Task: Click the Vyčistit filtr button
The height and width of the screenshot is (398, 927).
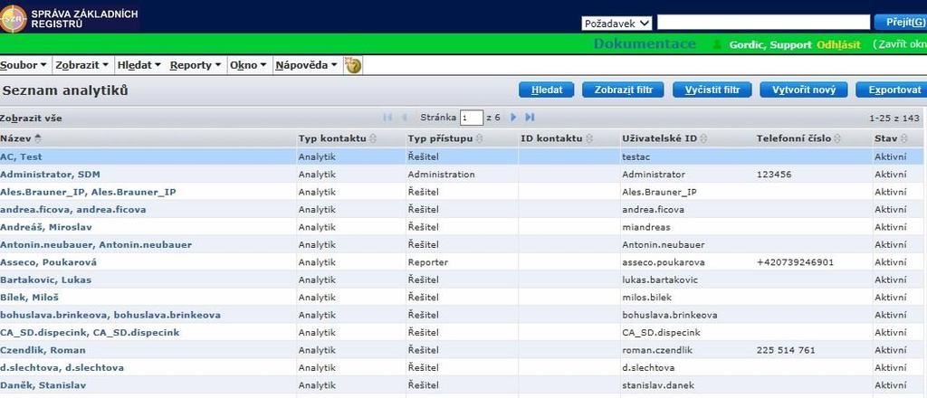Action: (x=712, y=90)
